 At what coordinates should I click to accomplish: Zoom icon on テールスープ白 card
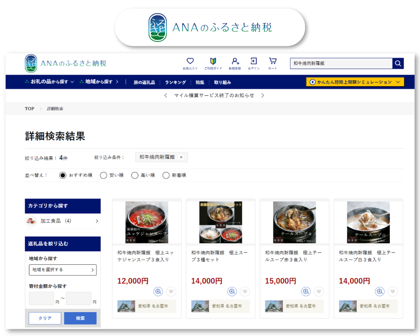click(380, 291)
